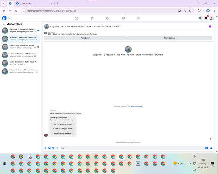This screenshot has width=218, height=174.
Task: Open the Celesse conversation
Action: tap(20, 55)
